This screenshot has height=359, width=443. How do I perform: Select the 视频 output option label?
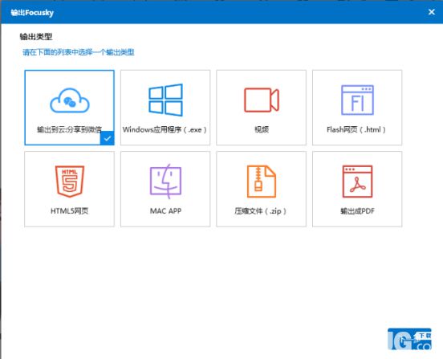click(262, 129)
